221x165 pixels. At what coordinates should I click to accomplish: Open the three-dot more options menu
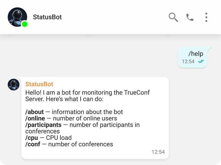point(206,17)
